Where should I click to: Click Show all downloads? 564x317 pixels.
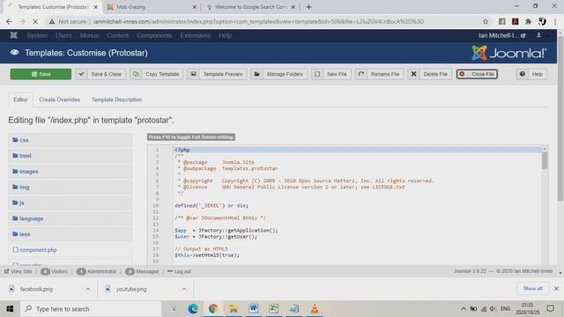click(532, 288)
